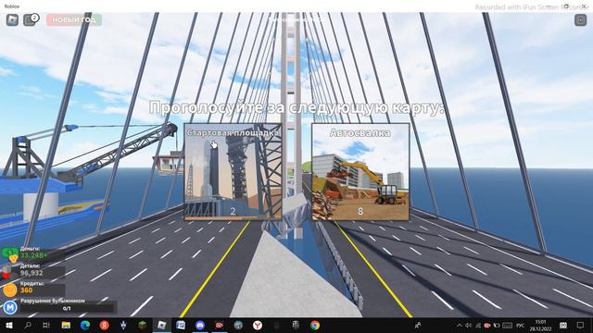Open the Roblox menu icon

pyautogui.click(x=12, y=19)
